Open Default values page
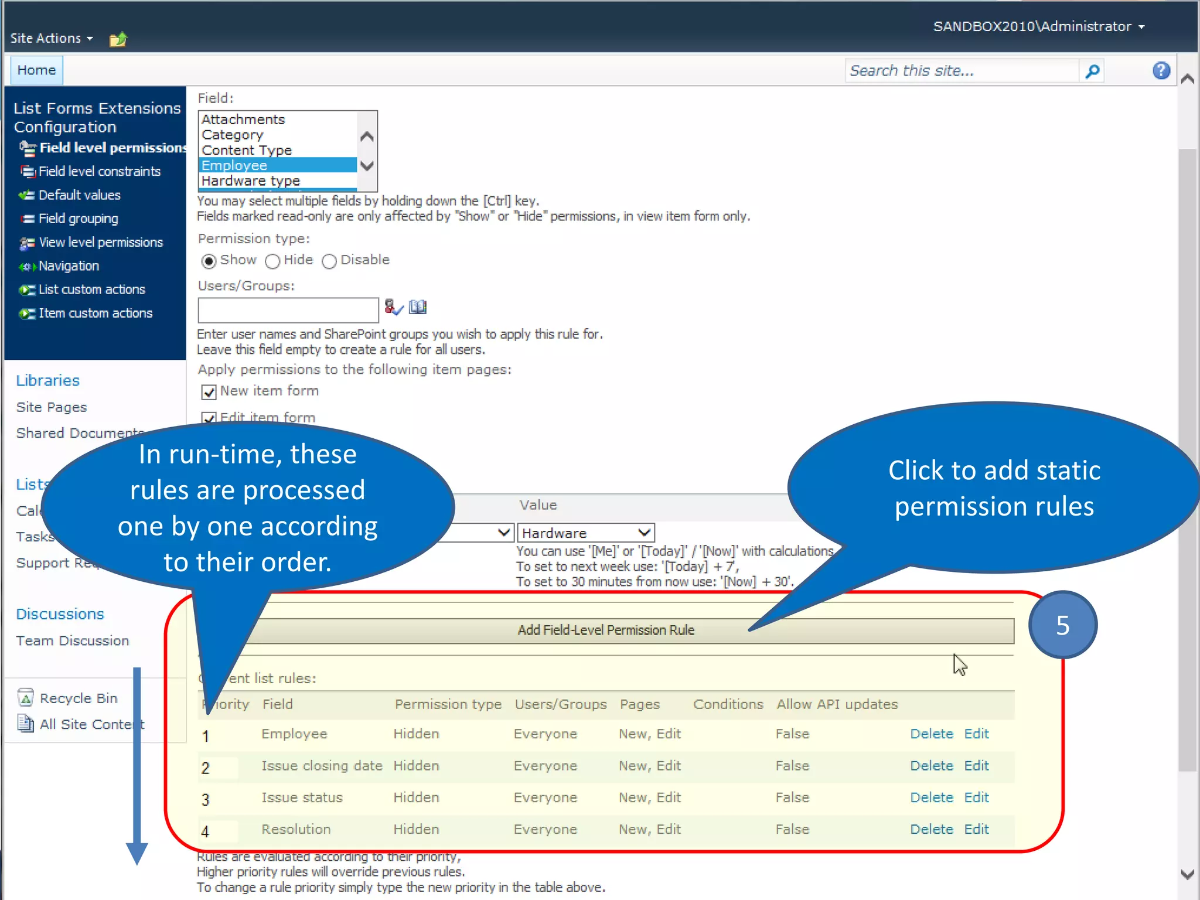This screenshot has height=900, width=1200. pyautogui.click(x=80, y=195)
